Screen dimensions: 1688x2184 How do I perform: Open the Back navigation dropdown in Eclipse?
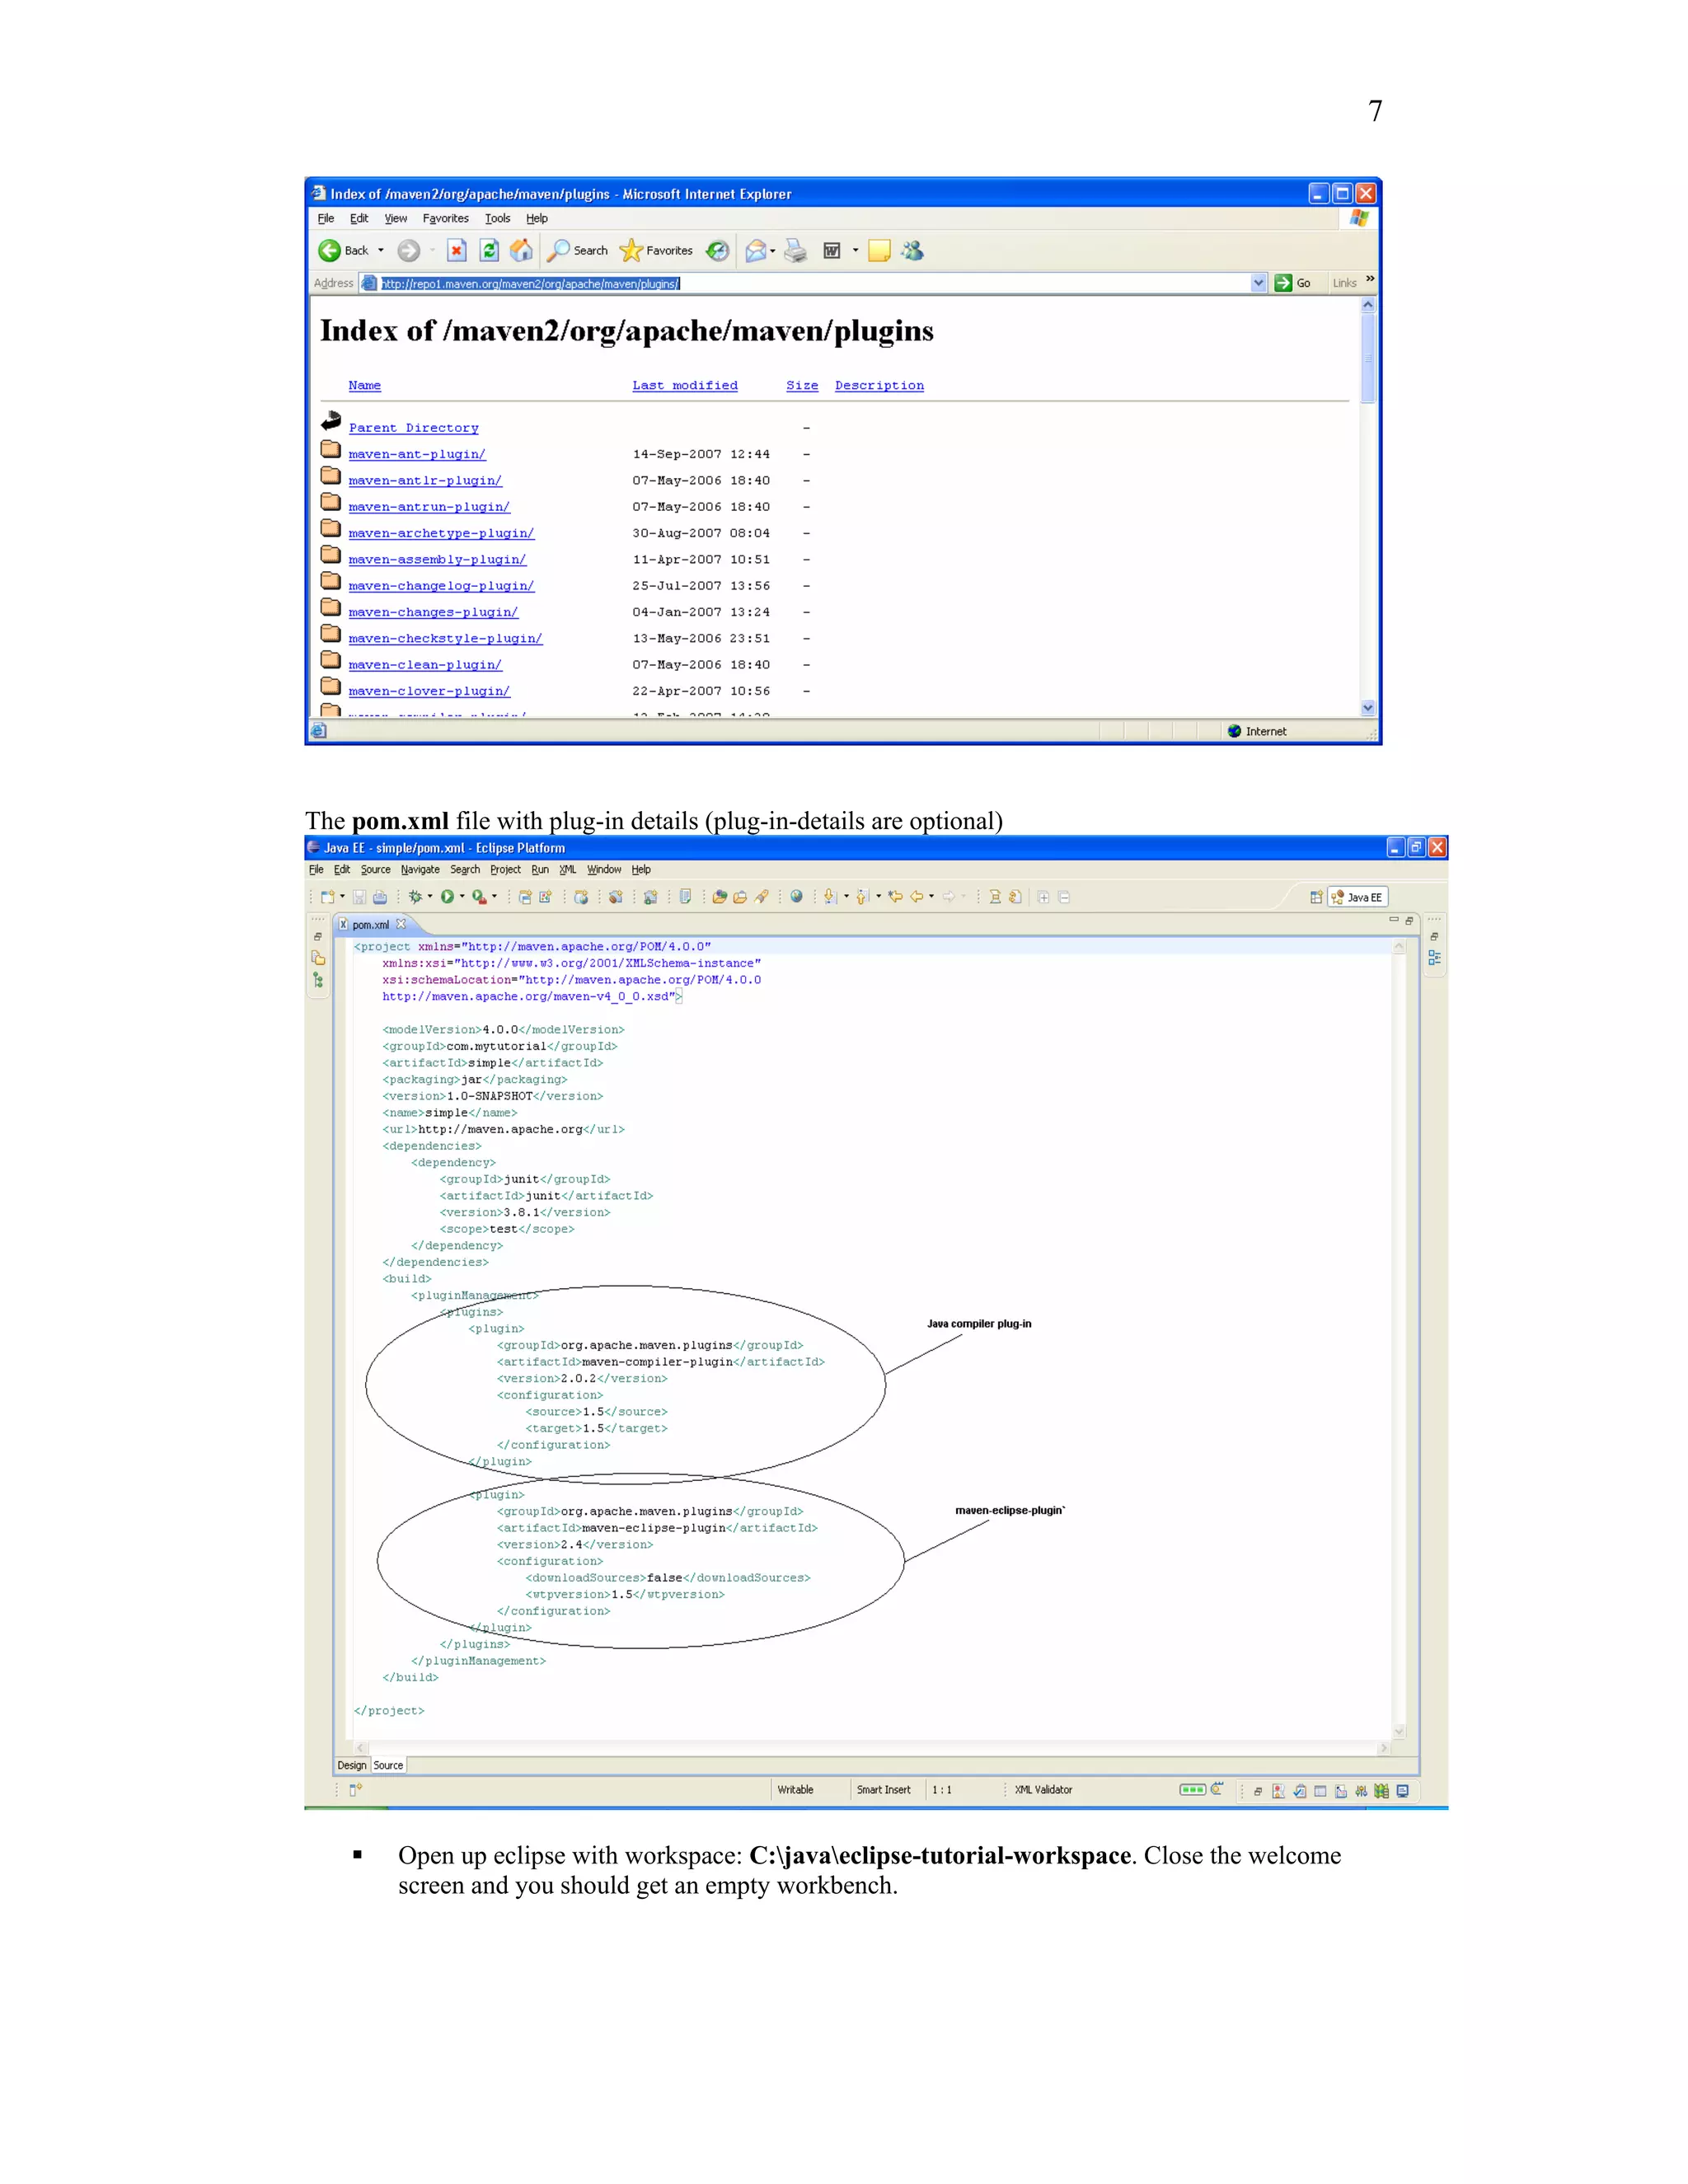tap(931, 896)
